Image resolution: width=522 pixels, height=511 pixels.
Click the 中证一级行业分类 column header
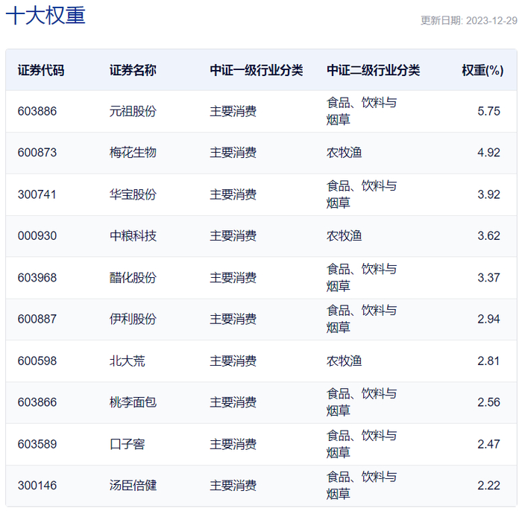(x=257, y=70)
